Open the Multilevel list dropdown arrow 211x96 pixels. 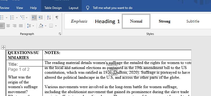[x=27, y=18]
